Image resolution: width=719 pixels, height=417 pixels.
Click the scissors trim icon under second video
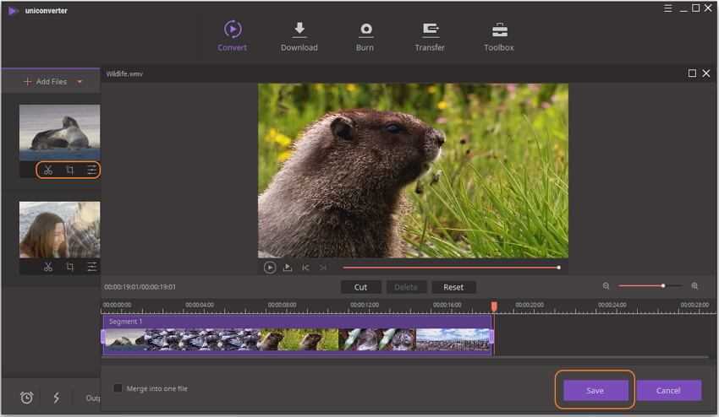click(48, 267)
